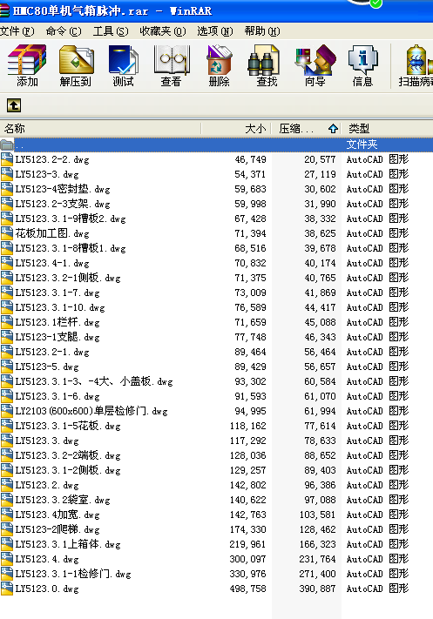The height and width of the screenshot is (619, 433).
Task: Select file LY2103(600x600)单层检修门.dwg
Action: pos(91,411)
